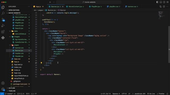Change the JavaScript JSX language mode
This screenshot has height=95, width=170.
140,94
